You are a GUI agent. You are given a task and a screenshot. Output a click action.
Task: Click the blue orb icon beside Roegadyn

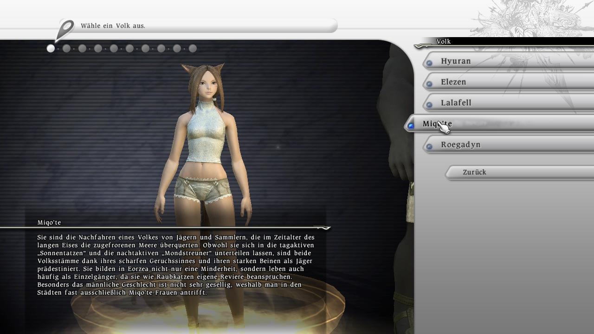429,146
